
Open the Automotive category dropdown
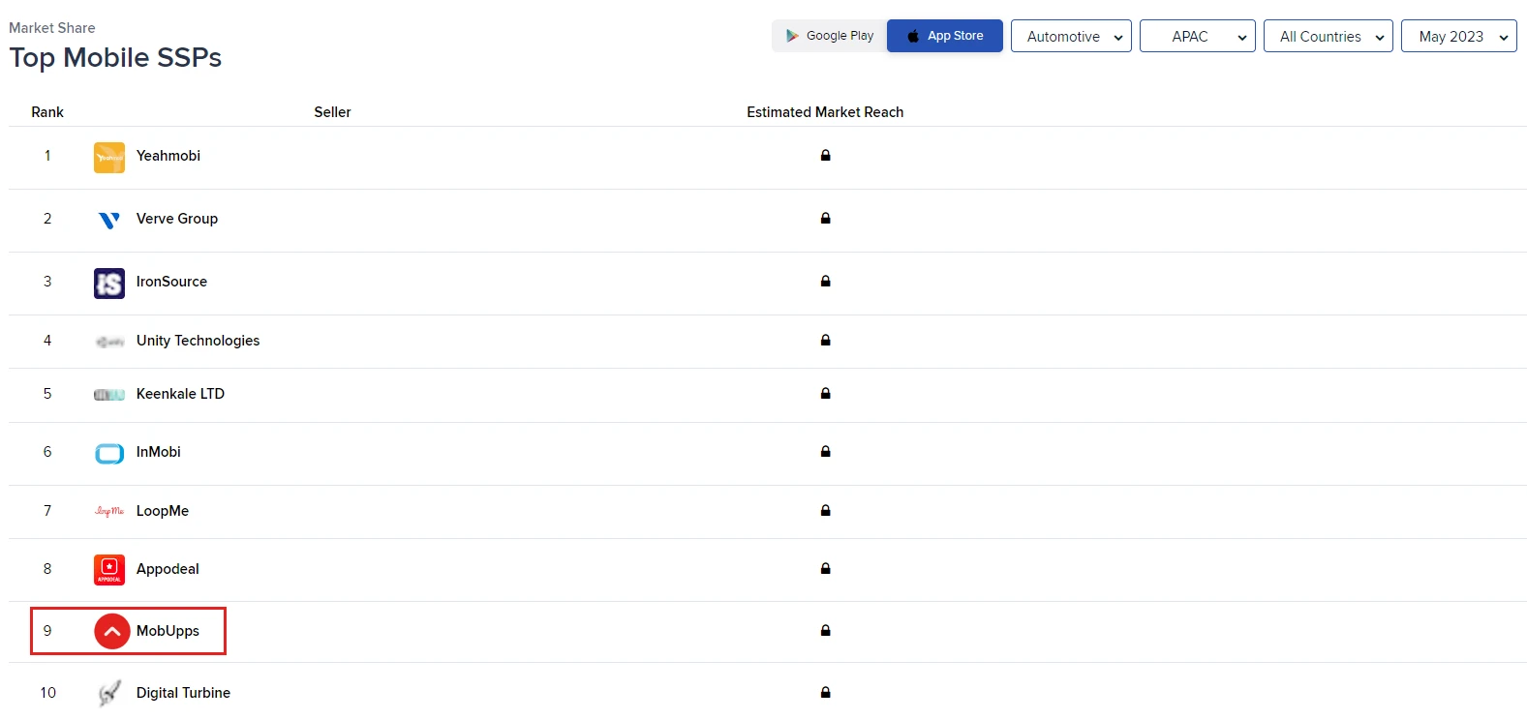pos(1071,36)
